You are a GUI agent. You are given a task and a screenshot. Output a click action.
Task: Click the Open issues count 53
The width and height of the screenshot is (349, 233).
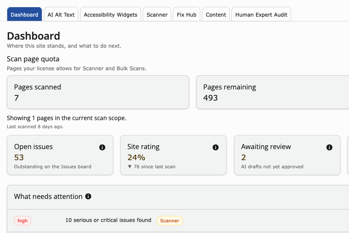tap(19, 157)
